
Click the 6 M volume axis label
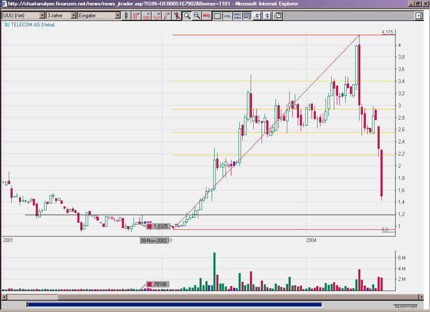point(402,258)
